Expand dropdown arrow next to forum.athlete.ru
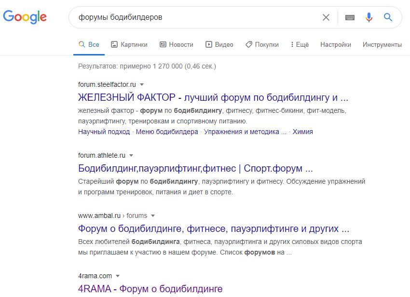 [131, 155]
